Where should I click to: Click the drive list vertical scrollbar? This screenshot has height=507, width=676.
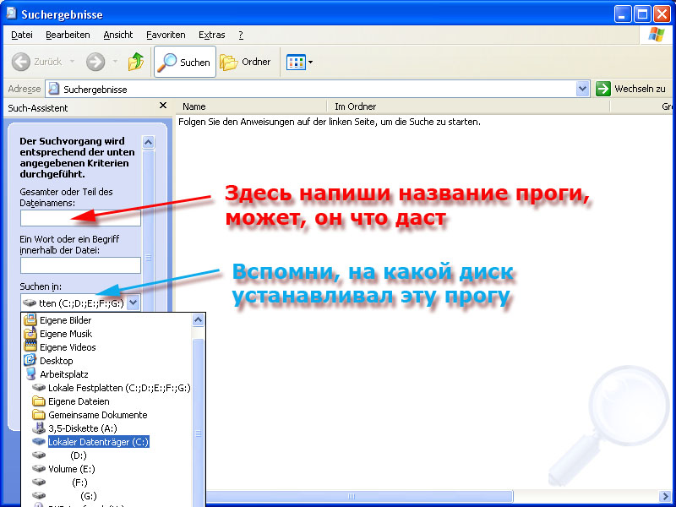(x=199, y=406)
